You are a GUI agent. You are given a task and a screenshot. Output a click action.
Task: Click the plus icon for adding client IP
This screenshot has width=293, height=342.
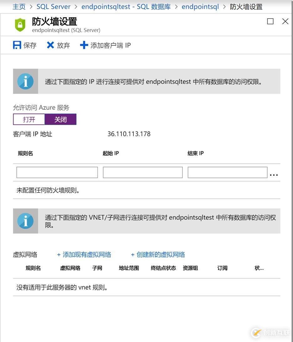coord(84,45)
